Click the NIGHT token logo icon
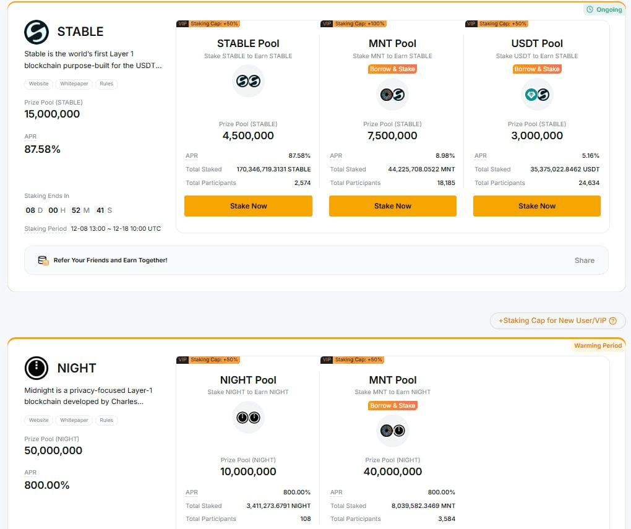 (36, 368)
